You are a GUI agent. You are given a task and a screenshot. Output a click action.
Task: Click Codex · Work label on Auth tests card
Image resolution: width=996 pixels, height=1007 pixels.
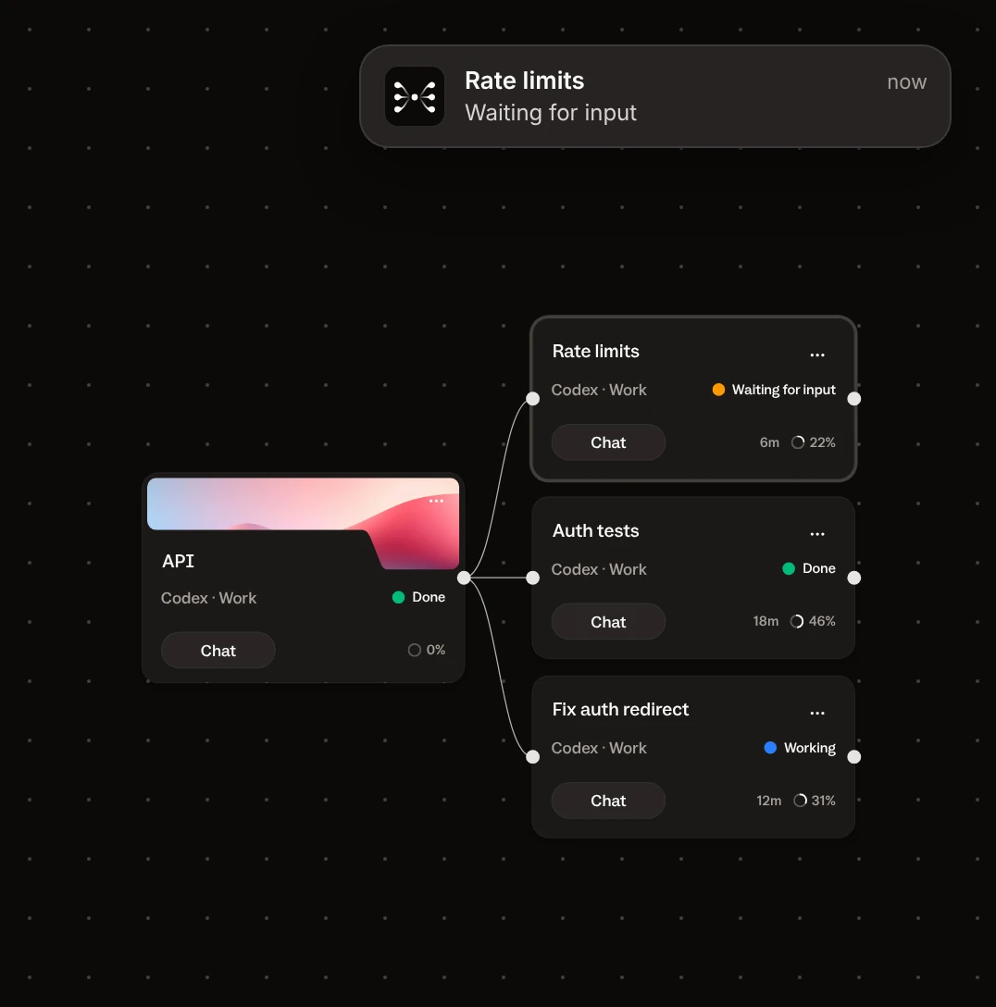click(599, 569)
